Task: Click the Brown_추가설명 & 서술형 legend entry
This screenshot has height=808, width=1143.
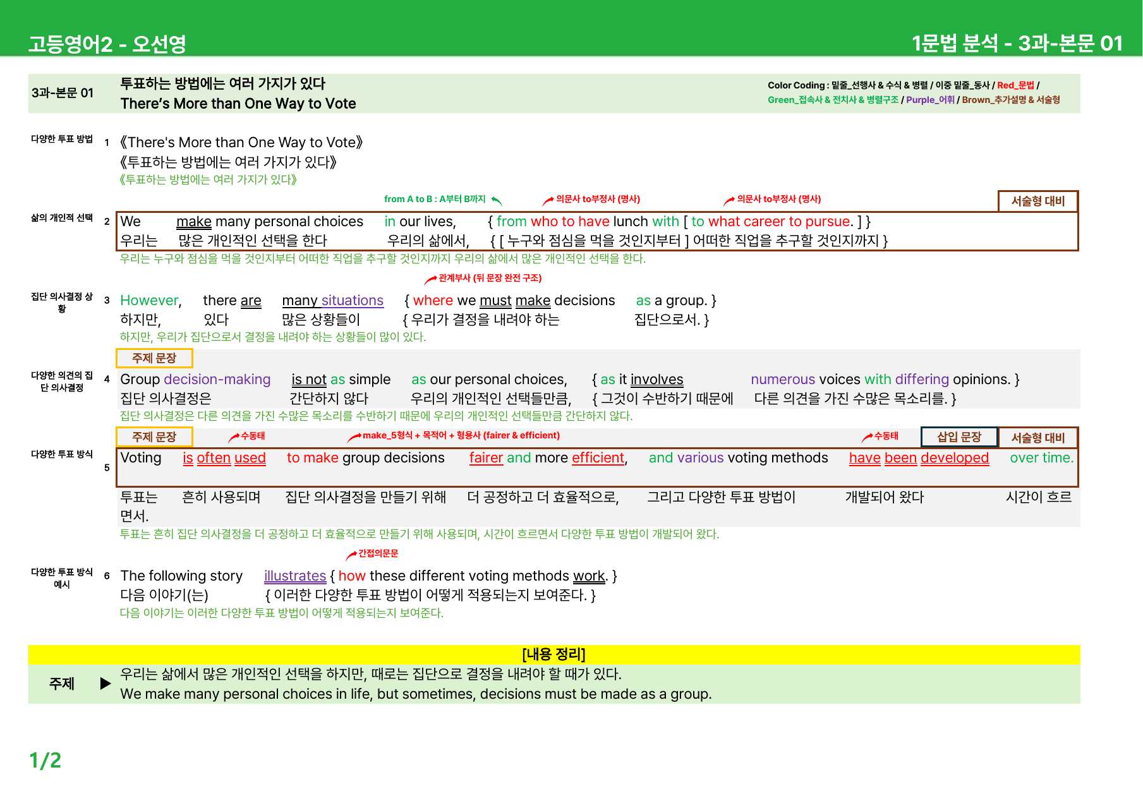Action: click(1011, 100)
